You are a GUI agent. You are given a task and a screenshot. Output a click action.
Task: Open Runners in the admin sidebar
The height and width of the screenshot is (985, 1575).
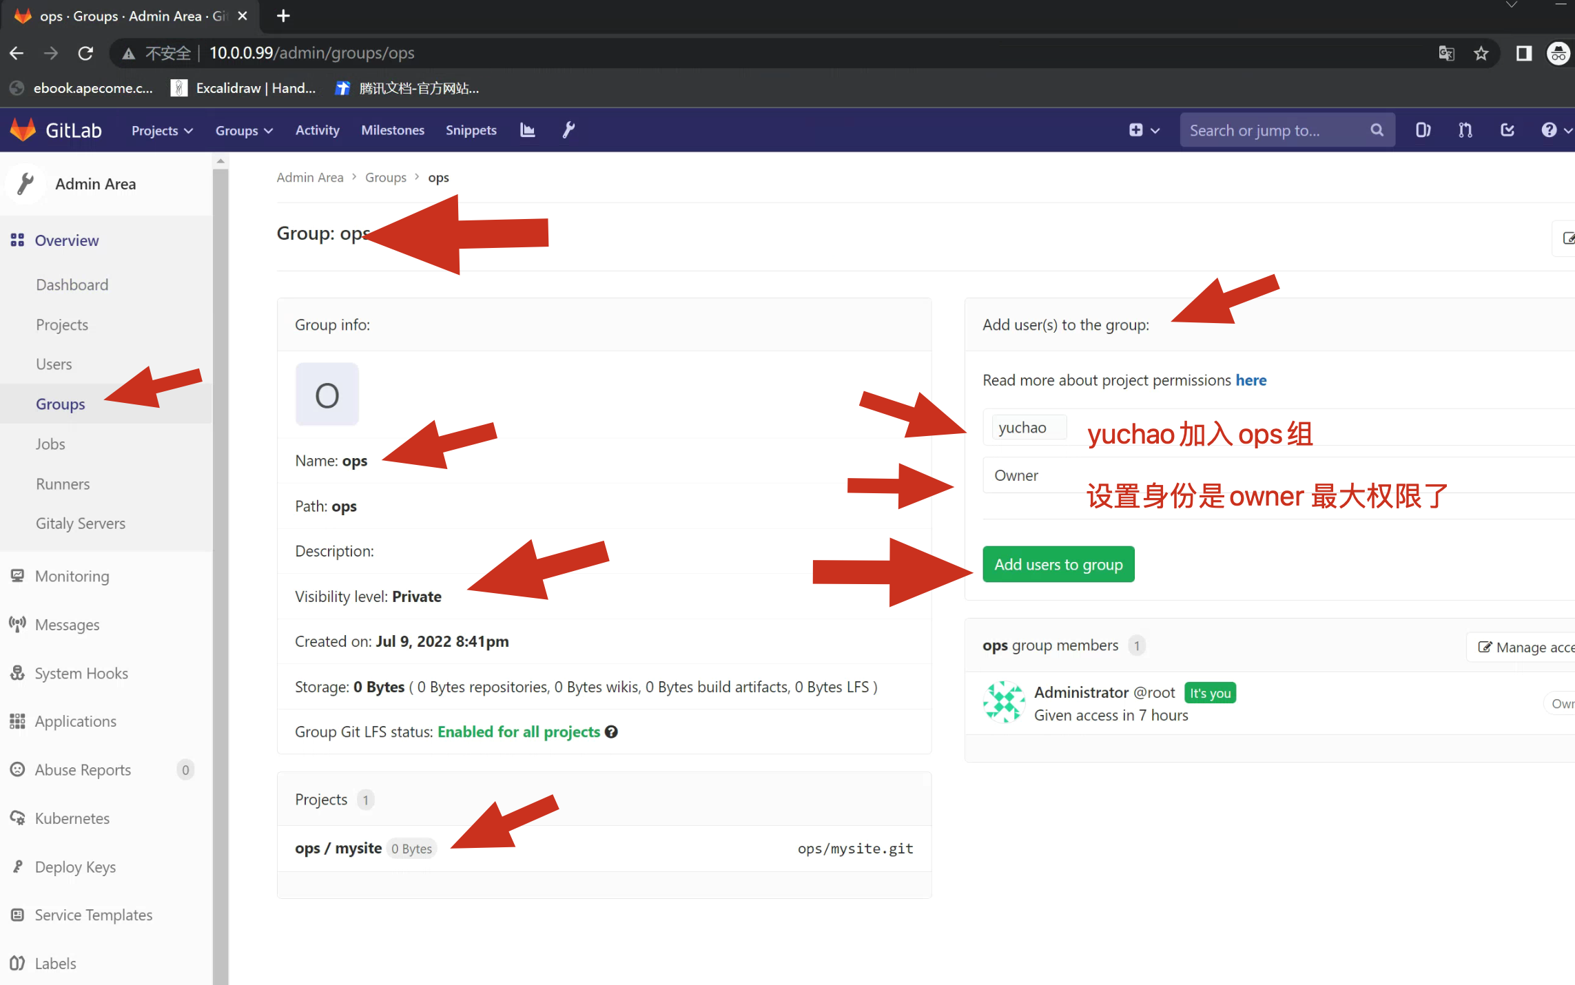pos(63,484)
